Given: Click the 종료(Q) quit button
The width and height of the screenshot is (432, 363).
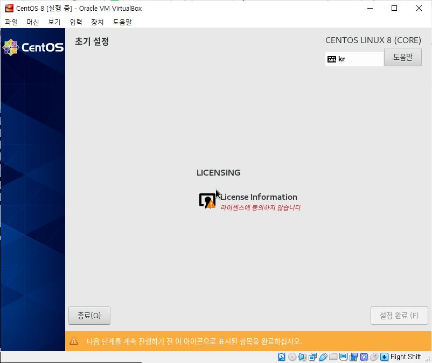Looking at the screenshot, I should 89,316.
